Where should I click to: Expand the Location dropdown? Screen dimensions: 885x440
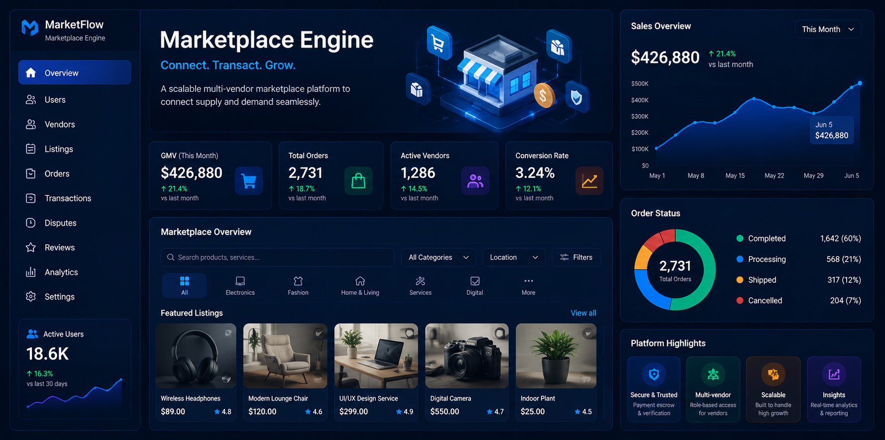point(514,258)
